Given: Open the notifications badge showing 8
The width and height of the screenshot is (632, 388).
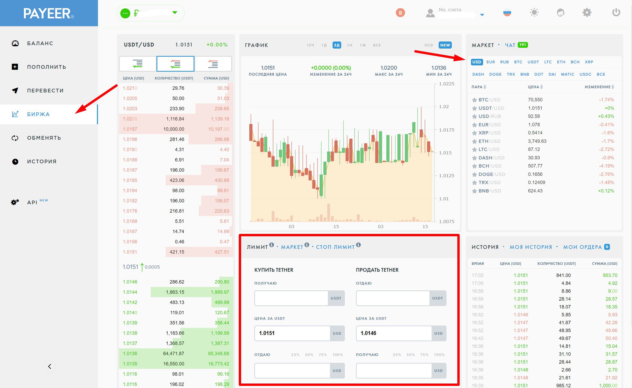Looking at the screenshot, I should [x=400, y=13].
